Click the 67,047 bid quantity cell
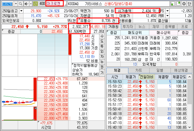Viewport: 194px width, 131px height. (x=78, y=79)
